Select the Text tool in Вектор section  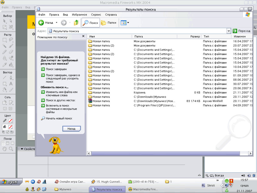(x=11, y=84)
